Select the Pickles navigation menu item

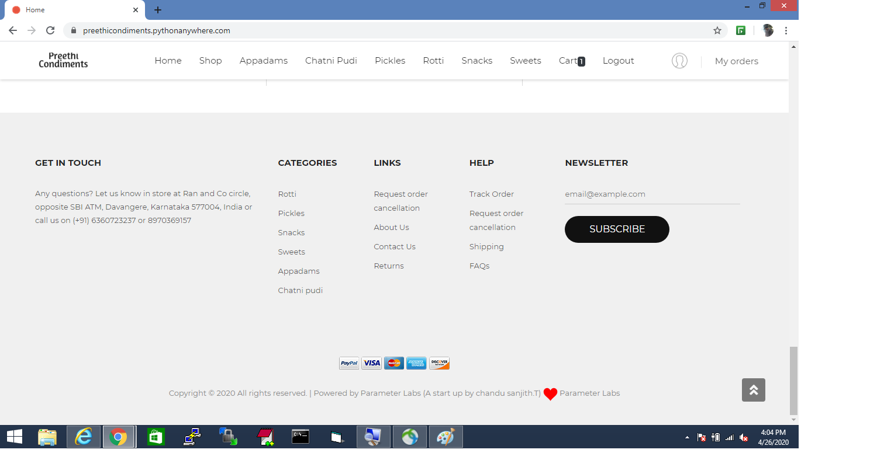coord(389,60)
